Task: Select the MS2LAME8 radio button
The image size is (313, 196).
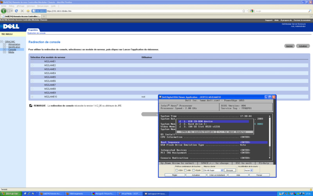Action: (32, 89)
